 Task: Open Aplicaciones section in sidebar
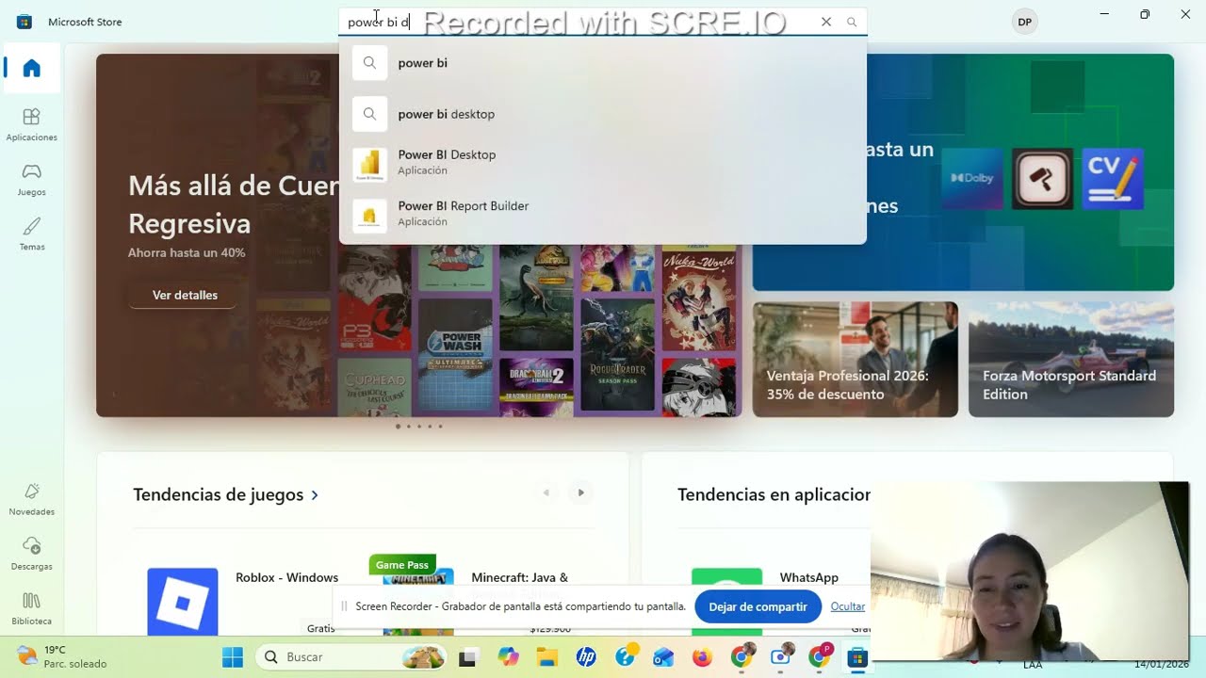point(32,124)
